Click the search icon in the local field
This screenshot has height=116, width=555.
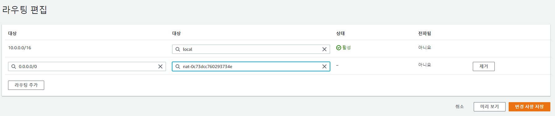(x=178, y=49)
